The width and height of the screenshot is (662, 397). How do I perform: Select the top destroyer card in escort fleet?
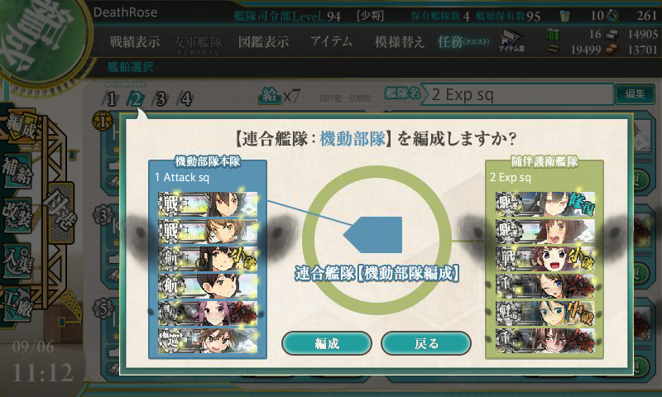click(545, 204)
